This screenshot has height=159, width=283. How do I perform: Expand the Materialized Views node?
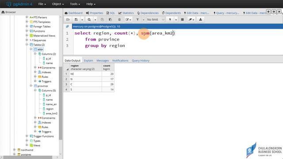coord(27,35)
